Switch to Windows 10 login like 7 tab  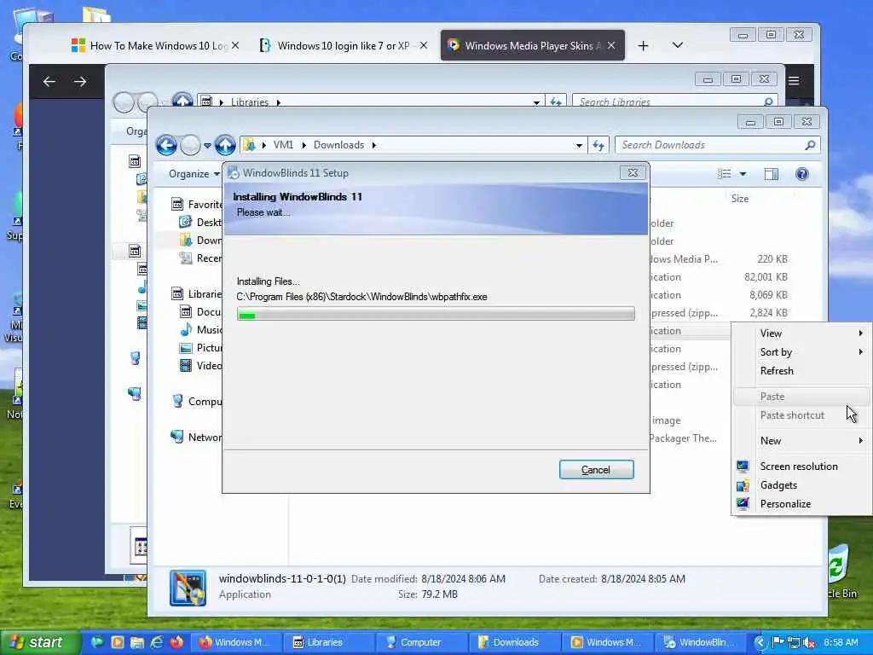[x=343, y=46]
